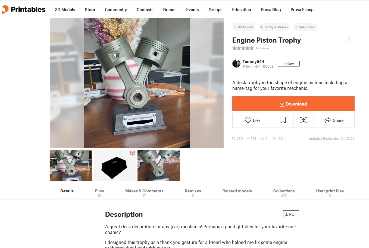This screenshot has width=369, height=248.
Task: Go back to Hobby & Makers category
Action: 274,27
